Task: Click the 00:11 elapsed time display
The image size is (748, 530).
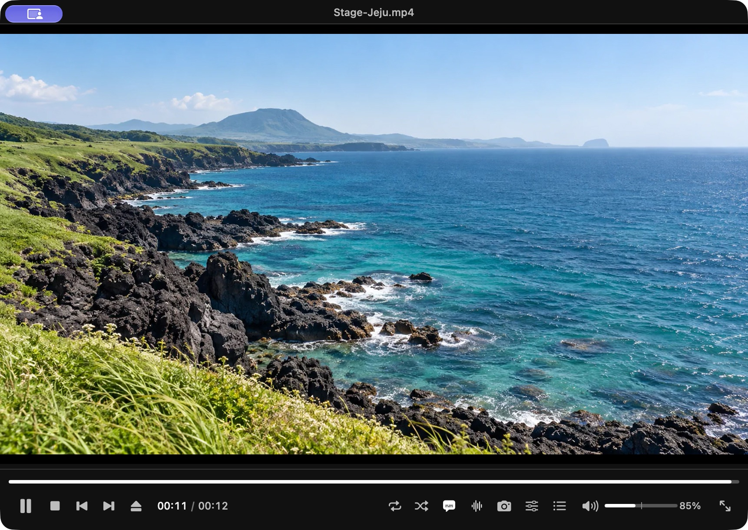Action: click(x=172, y=506)
